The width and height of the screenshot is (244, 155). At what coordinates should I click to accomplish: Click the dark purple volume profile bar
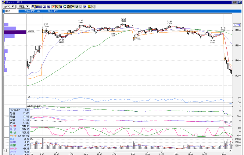(x=15, y=32)
